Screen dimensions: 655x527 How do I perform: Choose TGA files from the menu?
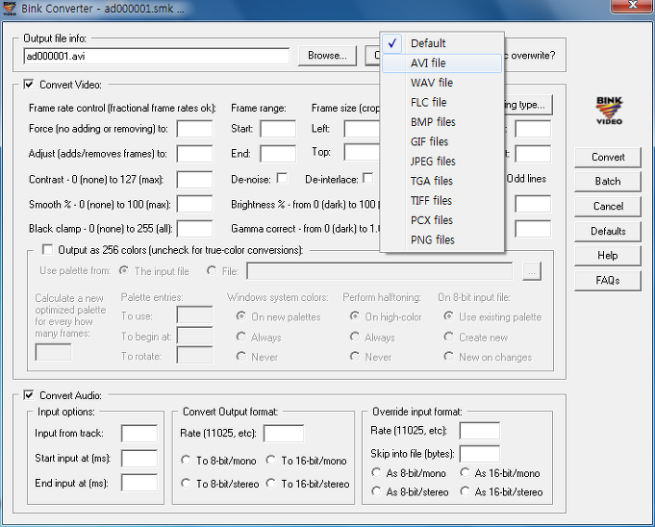click(442, 181)
